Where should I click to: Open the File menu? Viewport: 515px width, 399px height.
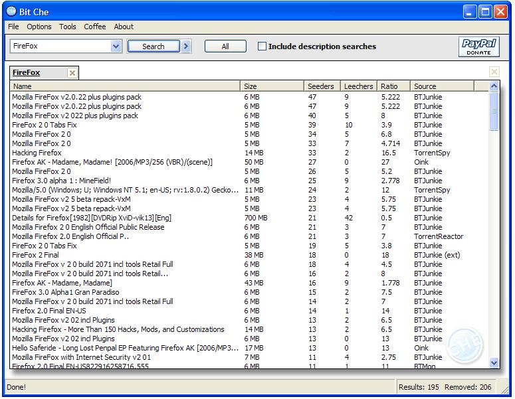(x=13, y=27)
